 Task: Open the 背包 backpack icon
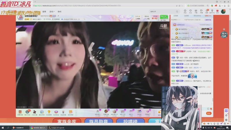click(x=159, y=113)
